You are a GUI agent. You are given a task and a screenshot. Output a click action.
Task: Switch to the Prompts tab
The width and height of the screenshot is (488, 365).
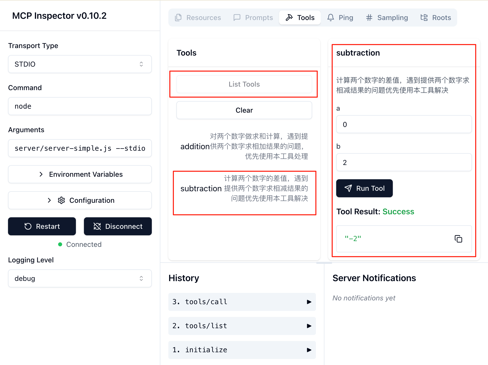(253, 17)
